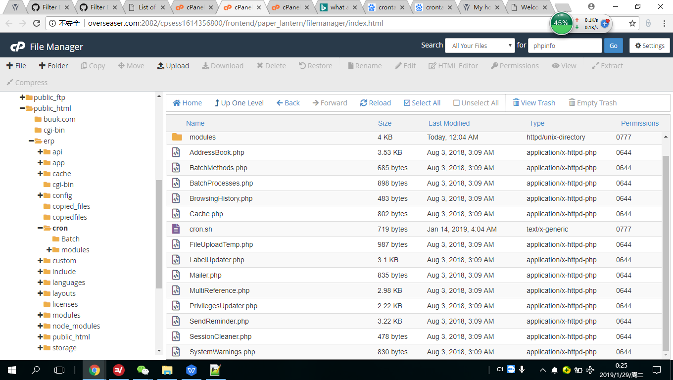Bookmark this page with star icon
Viewport: 673px width, 380px height.
[632, 23]
